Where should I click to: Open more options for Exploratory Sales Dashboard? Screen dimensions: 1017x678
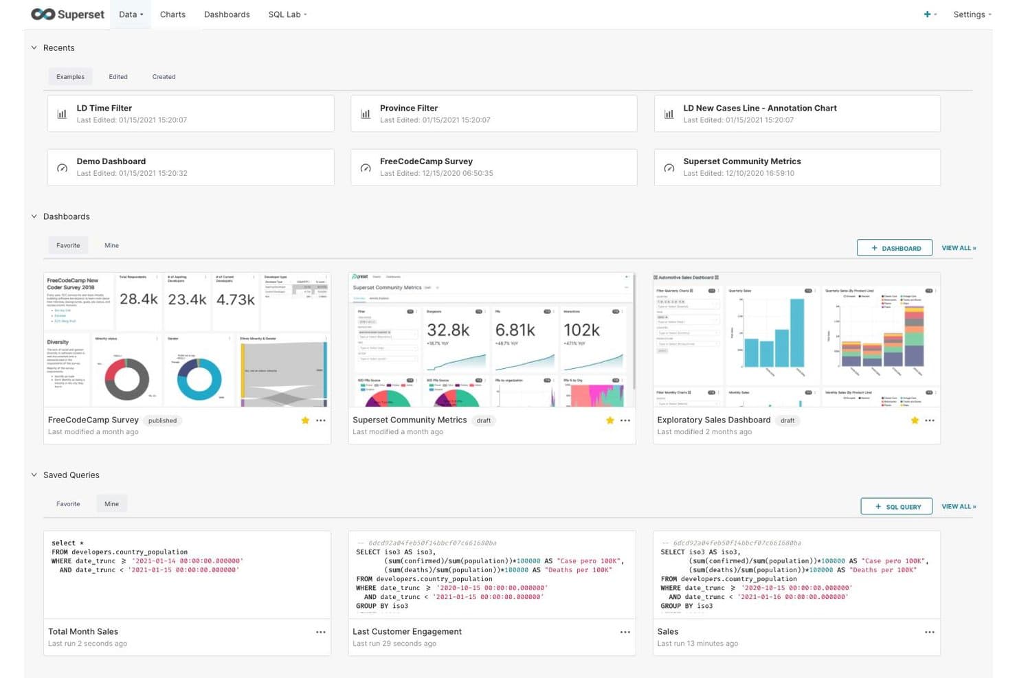click(x=930, y=420)
